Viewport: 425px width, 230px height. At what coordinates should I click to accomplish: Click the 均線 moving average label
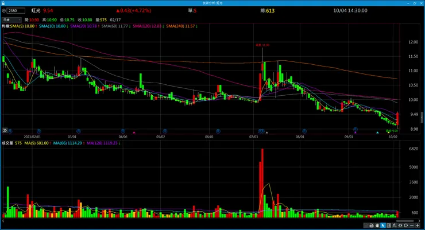(x=6, y=26)
